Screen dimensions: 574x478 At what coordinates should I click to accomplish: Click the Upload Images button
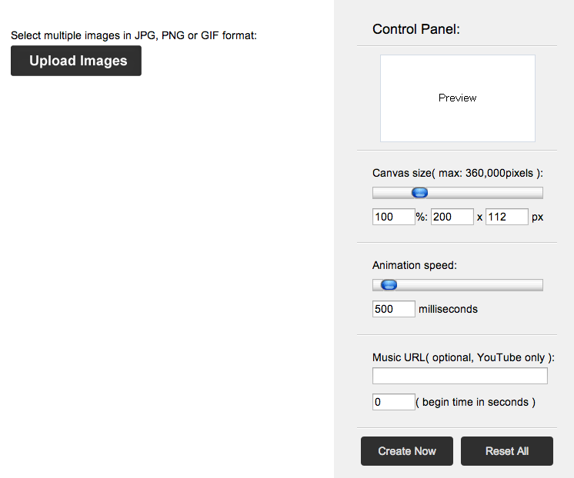[76, 61]
